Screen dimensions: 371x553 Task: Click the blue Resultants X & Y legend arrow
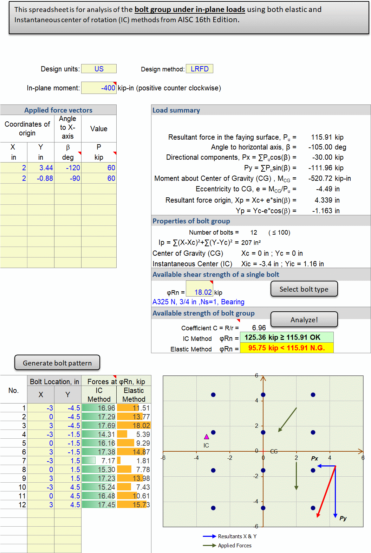click(209, 536)
